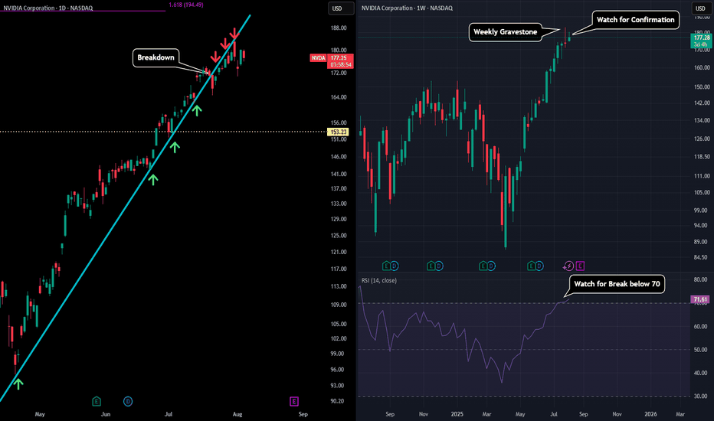This screenshot has width=714, height=421.
Task: Click purple upcoming earnings icon on weekly chart
Action: click(580, 266)
